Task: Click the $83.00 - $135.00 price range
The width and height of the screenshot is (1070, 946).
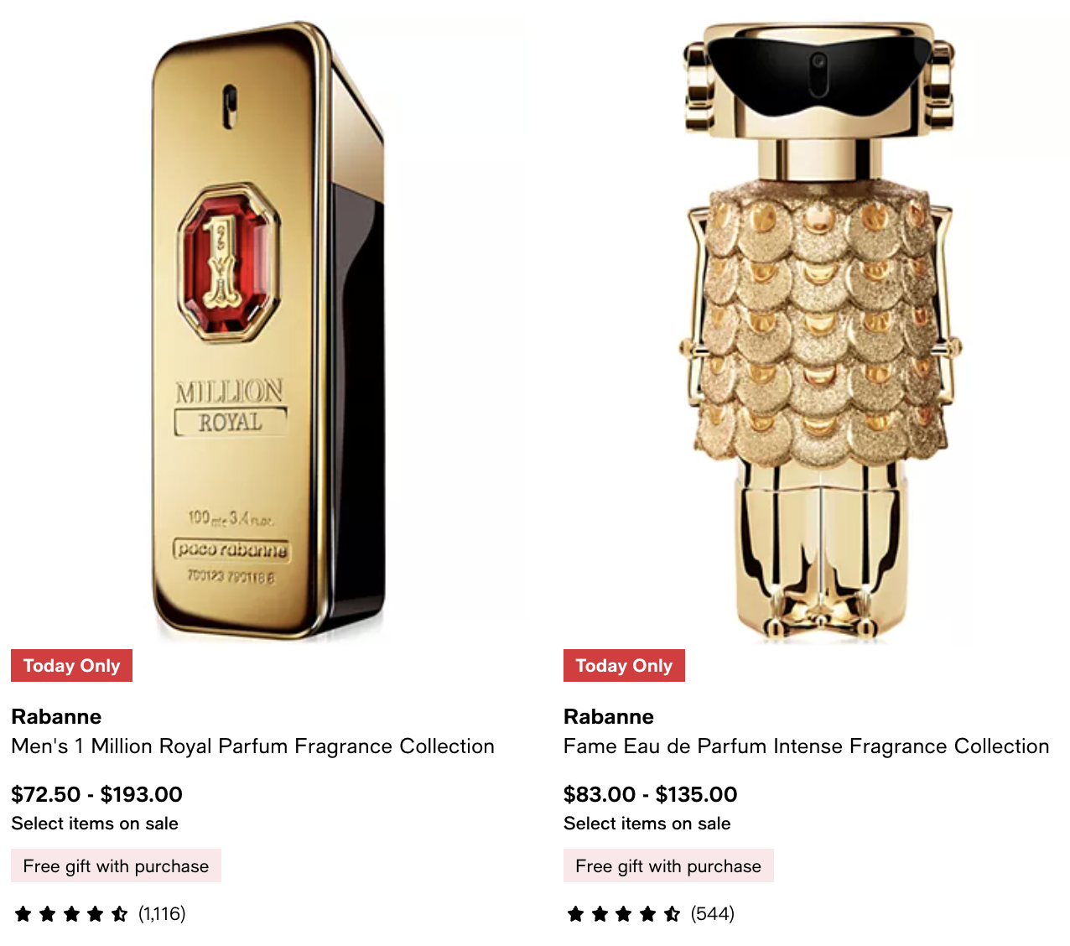Action: 650,794
